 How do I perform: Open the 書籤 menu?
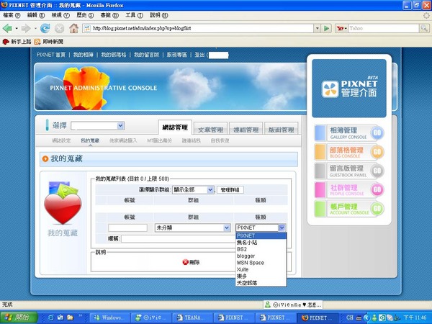tap(109, 15)
